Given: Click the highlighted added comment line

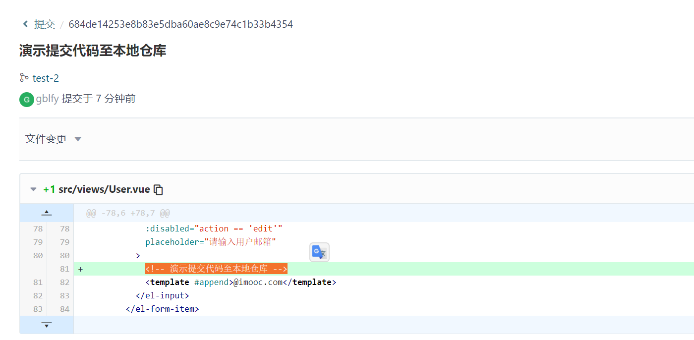Looking at the screenshot, I should 216,269.
